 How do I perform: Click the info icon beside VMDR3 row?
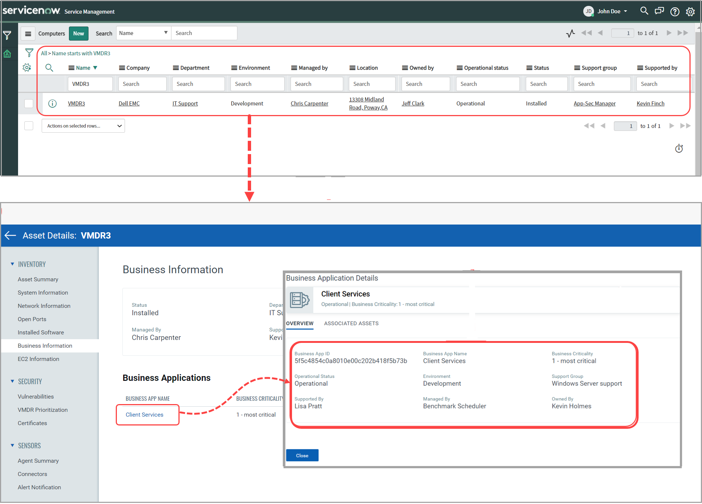(52, 104)
